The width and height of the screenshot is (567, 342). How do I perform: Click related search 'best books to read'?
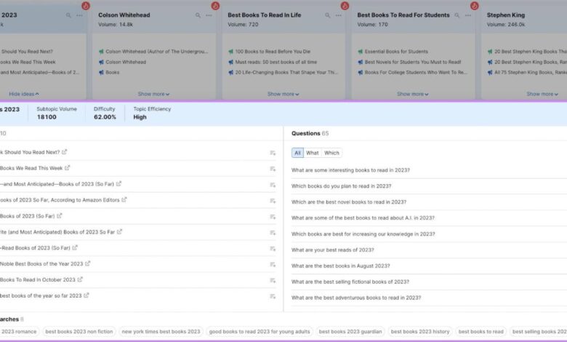(x=481, y=332)
